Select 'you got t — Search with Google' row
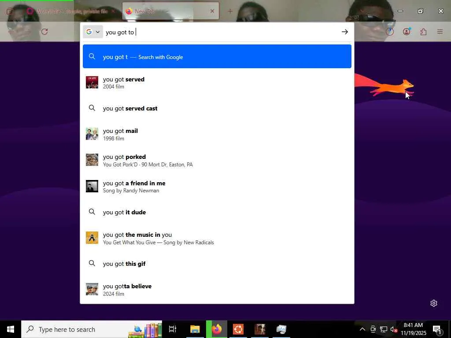The width and height of the screenshot is (451, 338). 217,57
